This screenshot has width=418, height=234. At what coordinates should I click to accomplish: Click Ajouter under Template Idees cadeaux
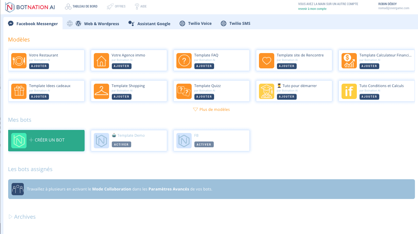tap(39, 97)
